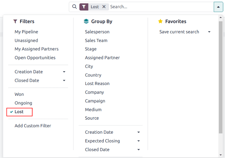Remove the Lost filter facet
Image resolution: width=225 pixels, height=158 pixels.
click(104, 7)
